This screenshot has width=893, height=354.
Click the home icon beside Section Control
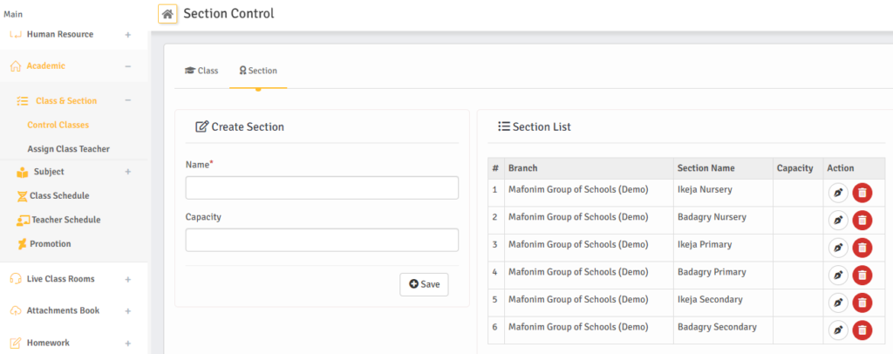[167, 14]
